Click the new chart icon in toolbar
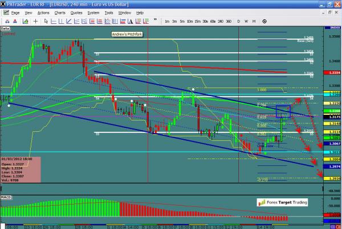 (x=25, y=21)
